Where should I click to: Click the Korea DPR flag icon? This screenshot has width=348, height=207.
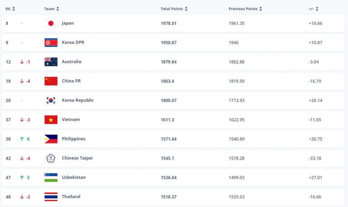51,43
